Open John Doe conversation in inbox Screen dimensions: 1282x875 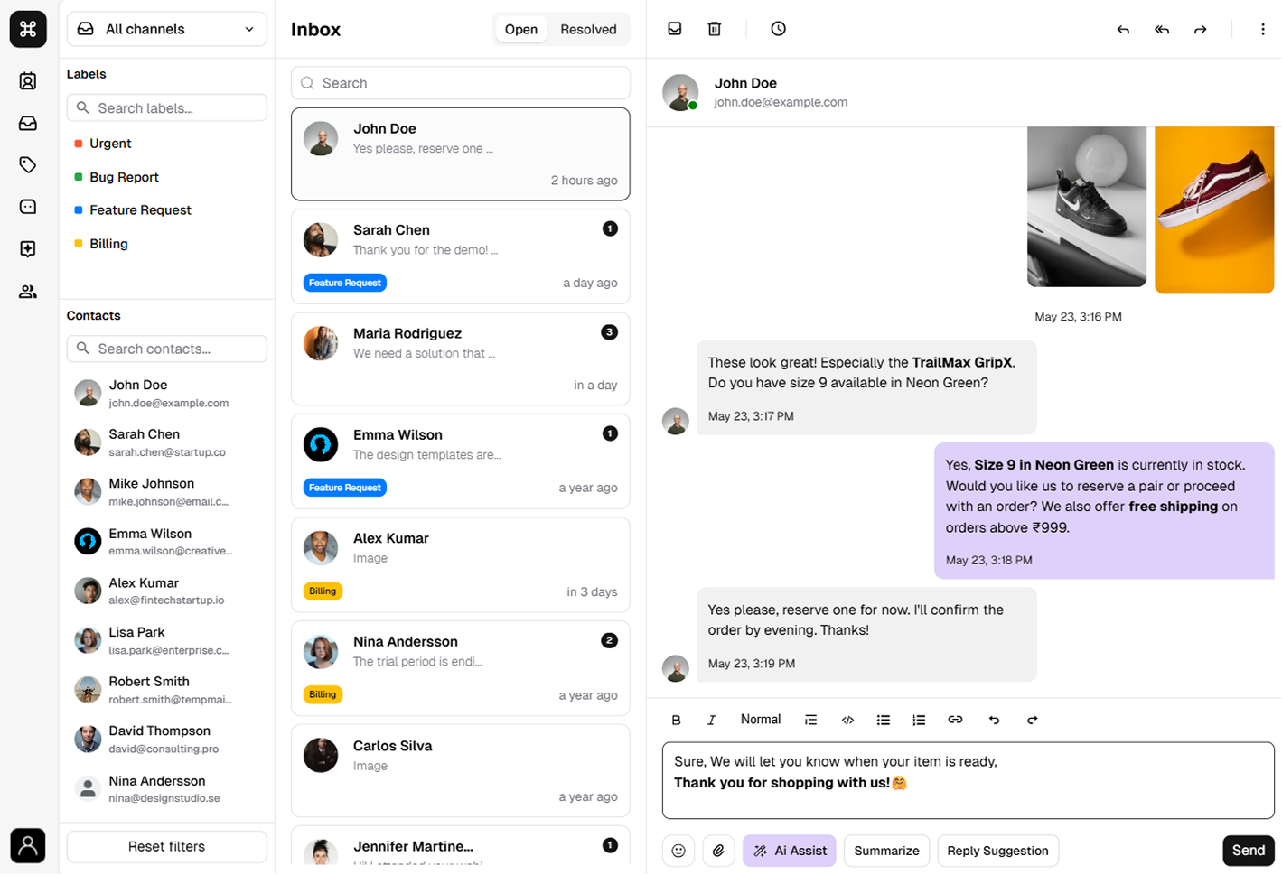pos(461,154)
